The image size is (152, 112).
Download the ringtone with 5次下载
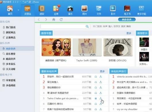click(101, 109)
